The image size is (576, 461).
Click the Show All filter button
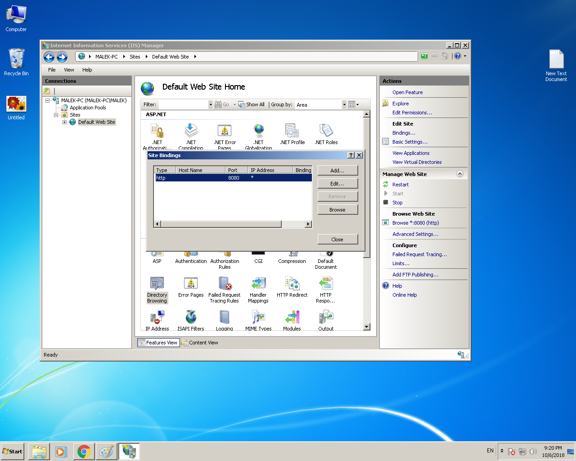pyautogui.click(x=252, y=104)
